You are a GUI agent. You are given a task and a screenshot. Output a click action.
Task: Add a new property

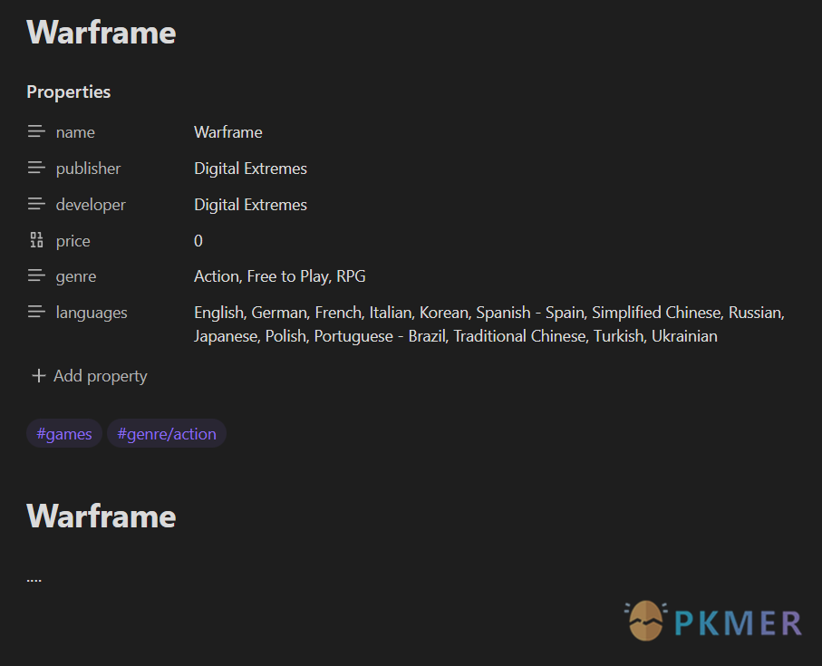90,376
